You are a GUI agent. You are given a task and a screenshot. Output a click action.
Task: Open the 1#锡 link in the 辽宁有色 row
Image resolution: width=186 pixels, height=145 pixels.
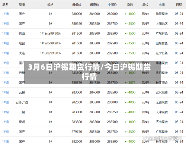pos(6,53)
